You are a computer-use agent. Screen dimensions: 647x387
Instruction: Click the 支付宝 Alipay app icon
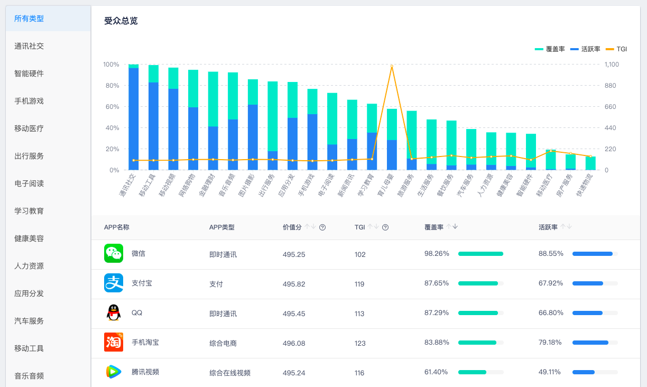(x=114, y=283)
